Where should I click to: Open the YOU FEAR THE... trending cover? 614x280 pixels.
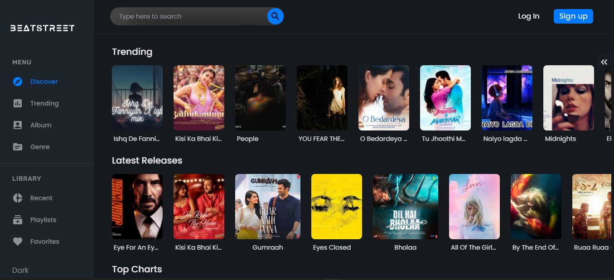click(322, 98)
